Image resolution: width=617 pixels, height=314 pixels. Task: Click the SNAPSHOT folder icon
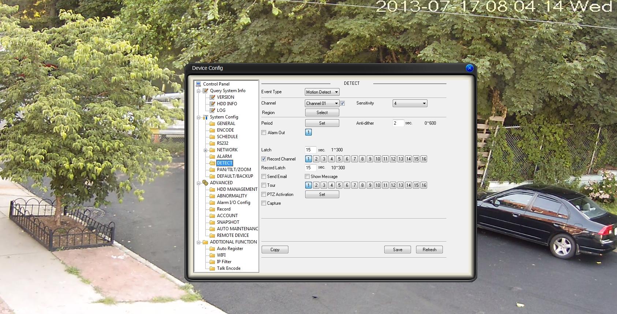[212, 222]
